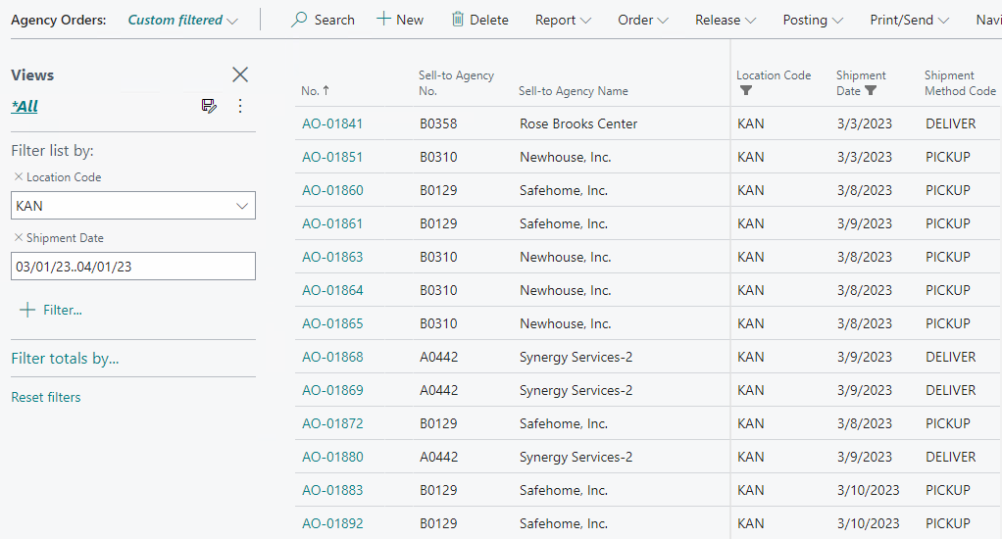Viewport: 1002px width, 539px height.
Task: Remove the Location Code filter
Action: pyautogui.click(x=18, y=177)
